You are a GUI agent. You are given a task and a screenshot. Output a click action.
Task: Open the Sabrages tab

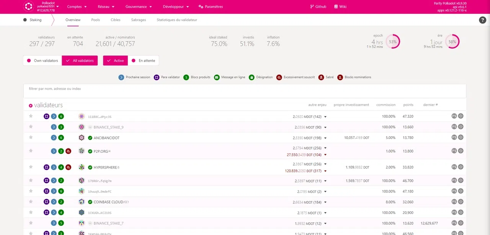[x=138, y=20]
